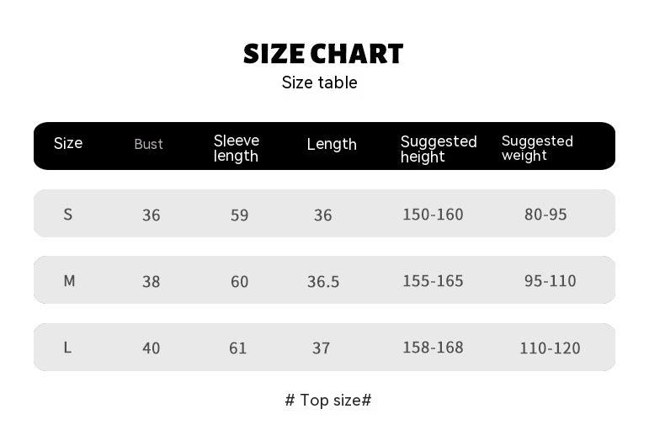Click the 150-160 suggested height value
This screenshot has width=665, height=425.
(433, 214)
